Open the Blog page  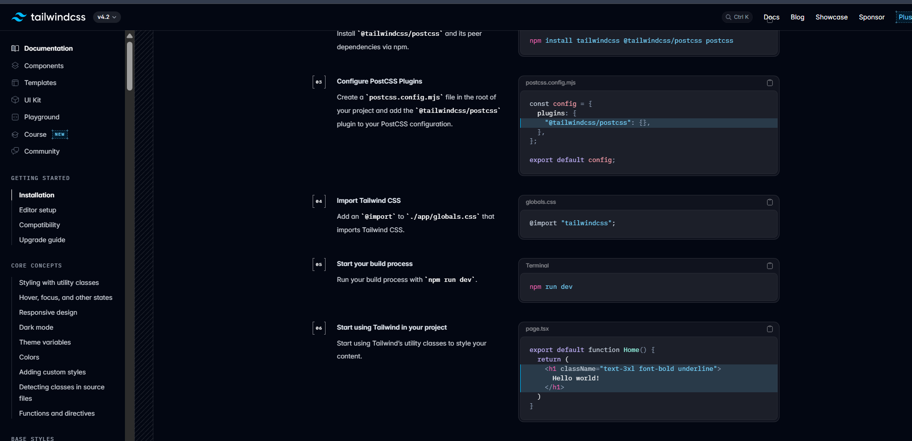797,17
